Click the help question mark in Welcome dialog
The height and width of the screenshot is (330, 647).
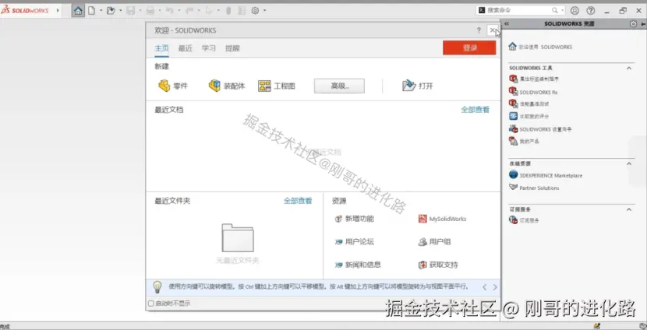[479, 30]
